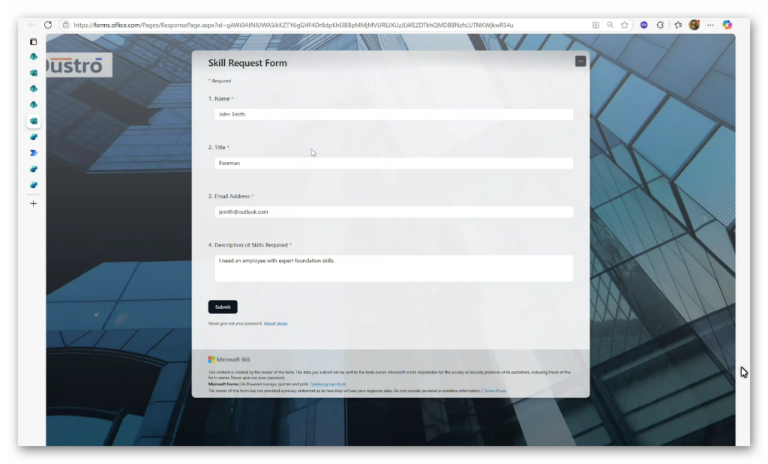Viewport: 768px width, 464px height.
Task: Click the greyed-out browser back arrow
Action: (31, 25)
